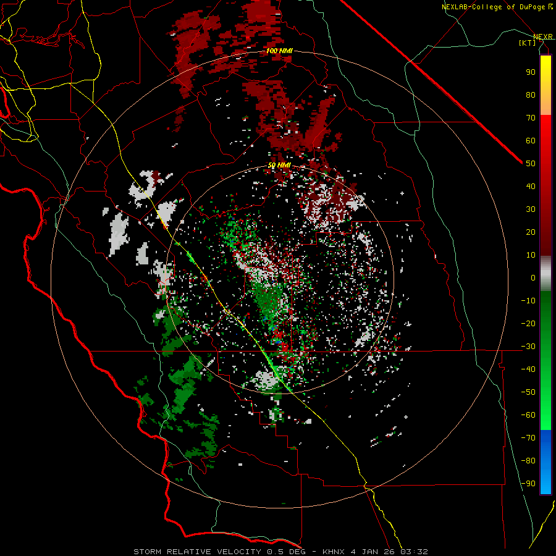556x556 pixels.
Task: Click the [KT] units label
Action: tap(528, 43)
